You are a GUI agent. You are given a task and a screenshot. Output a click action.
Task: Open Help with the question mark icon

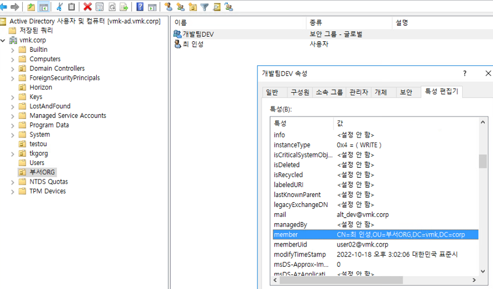(x=140, y=6)
